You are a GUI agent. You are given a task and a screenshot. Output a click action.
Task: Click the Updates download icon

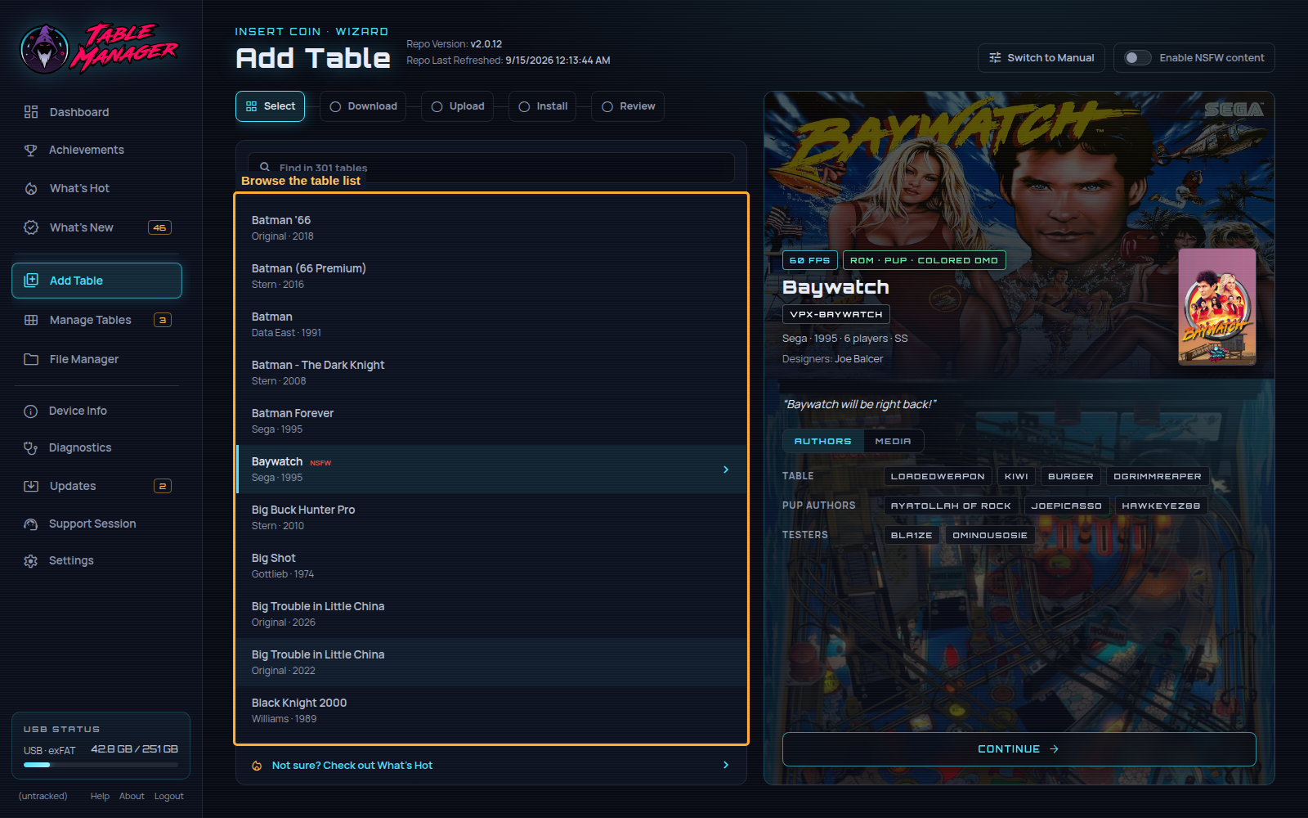pos(31,486)
